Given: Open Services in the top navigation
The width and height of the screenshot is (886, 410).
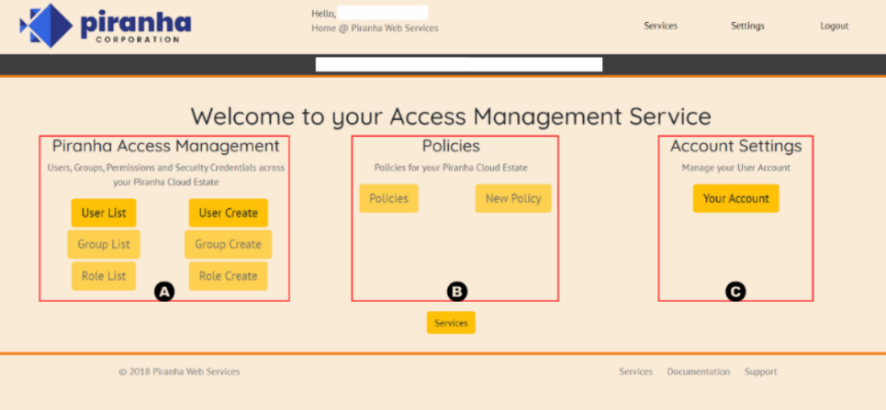Looking at the screenshot, I should [x=660, y=26].
